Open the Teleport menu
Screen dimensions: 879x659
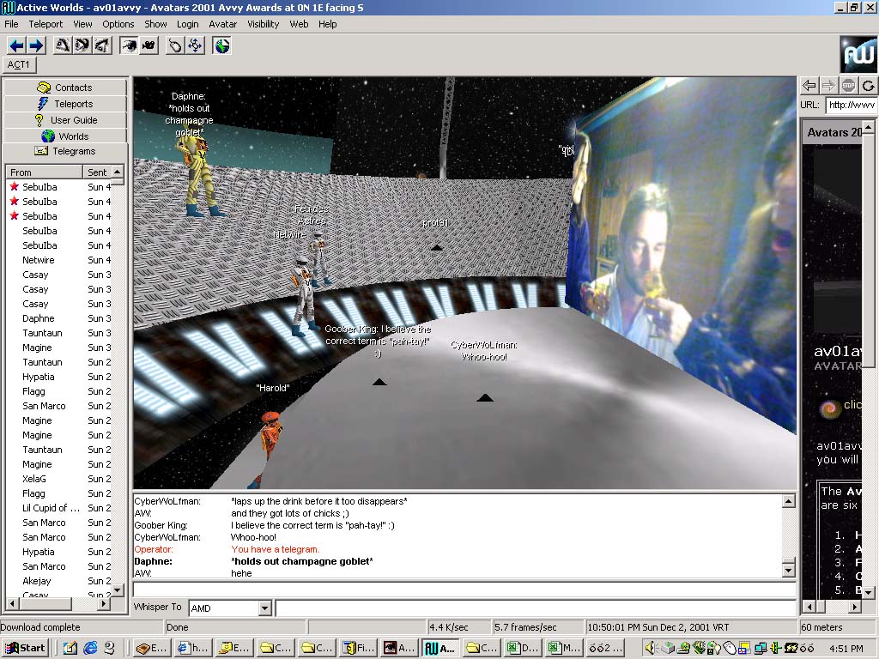pyautogui.click(x=45, y=24)
